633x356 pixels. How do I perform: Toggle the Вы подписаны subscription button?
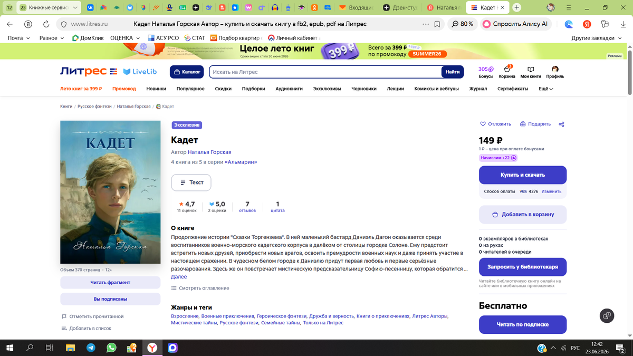click(x=110, y=299)
